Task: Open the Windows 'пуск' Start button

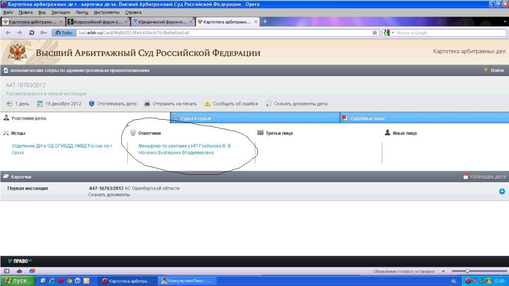Action: 17,281
